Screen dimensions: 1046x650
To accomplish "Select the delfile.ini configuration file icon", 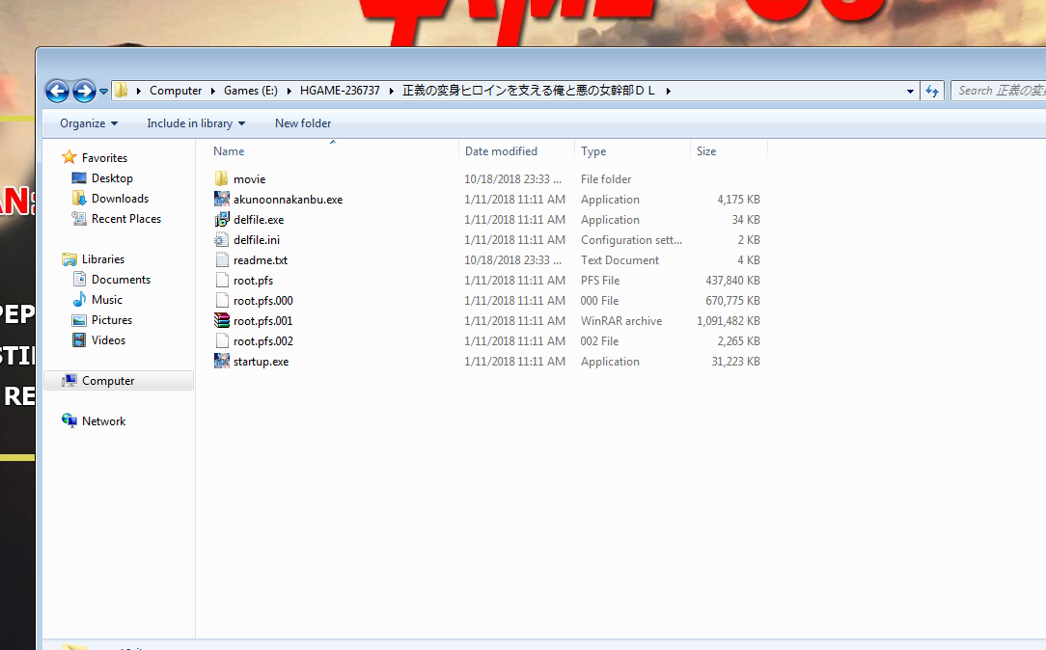I will click(x=222, y=240).
